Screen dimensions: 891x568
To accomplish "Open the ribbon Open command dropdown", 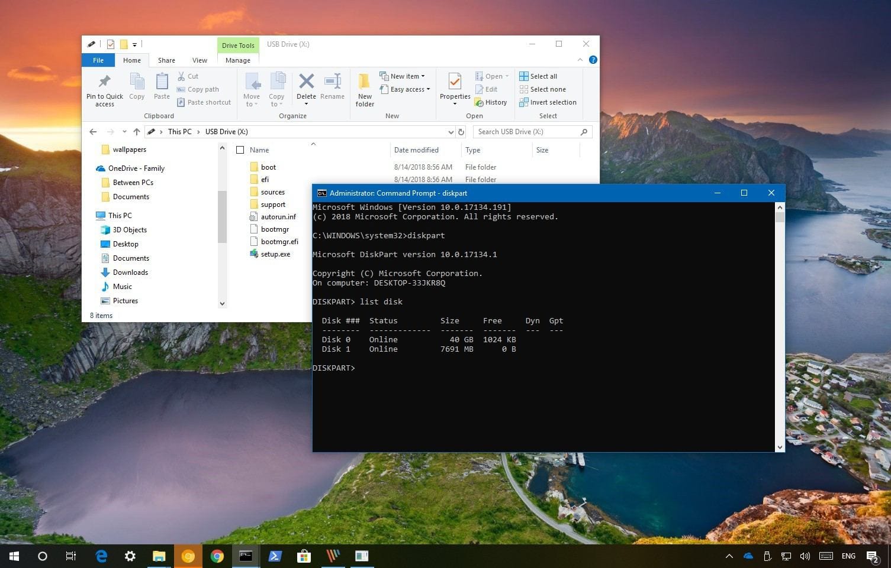I will (507, 76).
